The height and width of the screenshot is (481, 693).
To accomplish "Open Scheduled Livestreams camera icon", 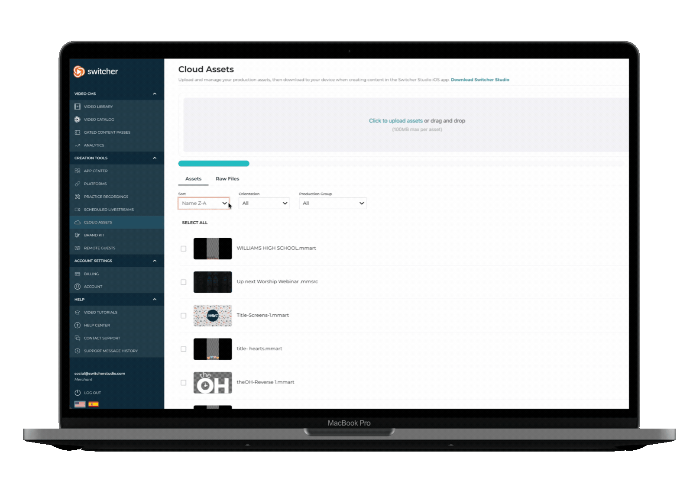I will (x=78, y=210).
